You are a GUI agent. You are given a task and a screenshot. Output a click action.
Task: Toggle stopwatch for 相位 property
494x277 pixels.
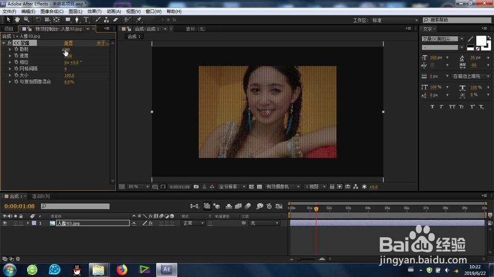16,62
